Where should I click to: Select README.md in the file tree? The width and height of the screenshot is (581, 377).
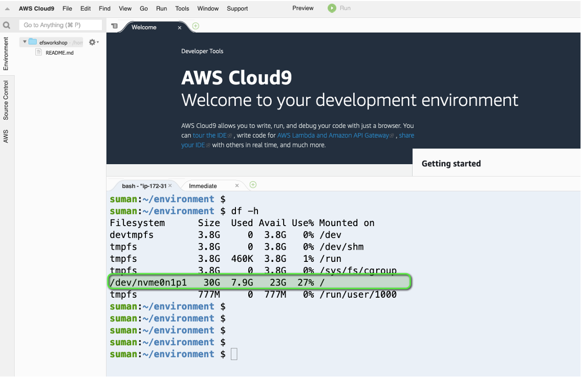(60, 53)
